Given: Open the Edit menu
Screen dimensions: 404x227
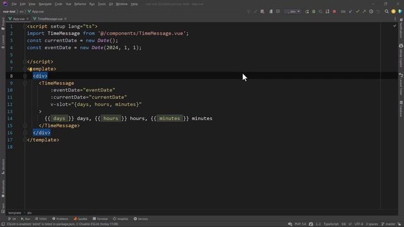Looking at the screenshot, I should tap(23, 4).
